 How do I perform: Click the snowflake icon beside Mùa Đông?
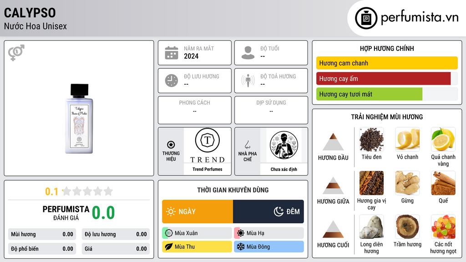(x=241, y=247)
